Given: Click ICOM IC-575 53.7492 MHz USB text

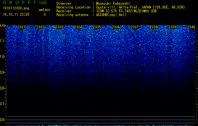Looking at the screenshot, I should pyautogui.click(x=126, y=11).
